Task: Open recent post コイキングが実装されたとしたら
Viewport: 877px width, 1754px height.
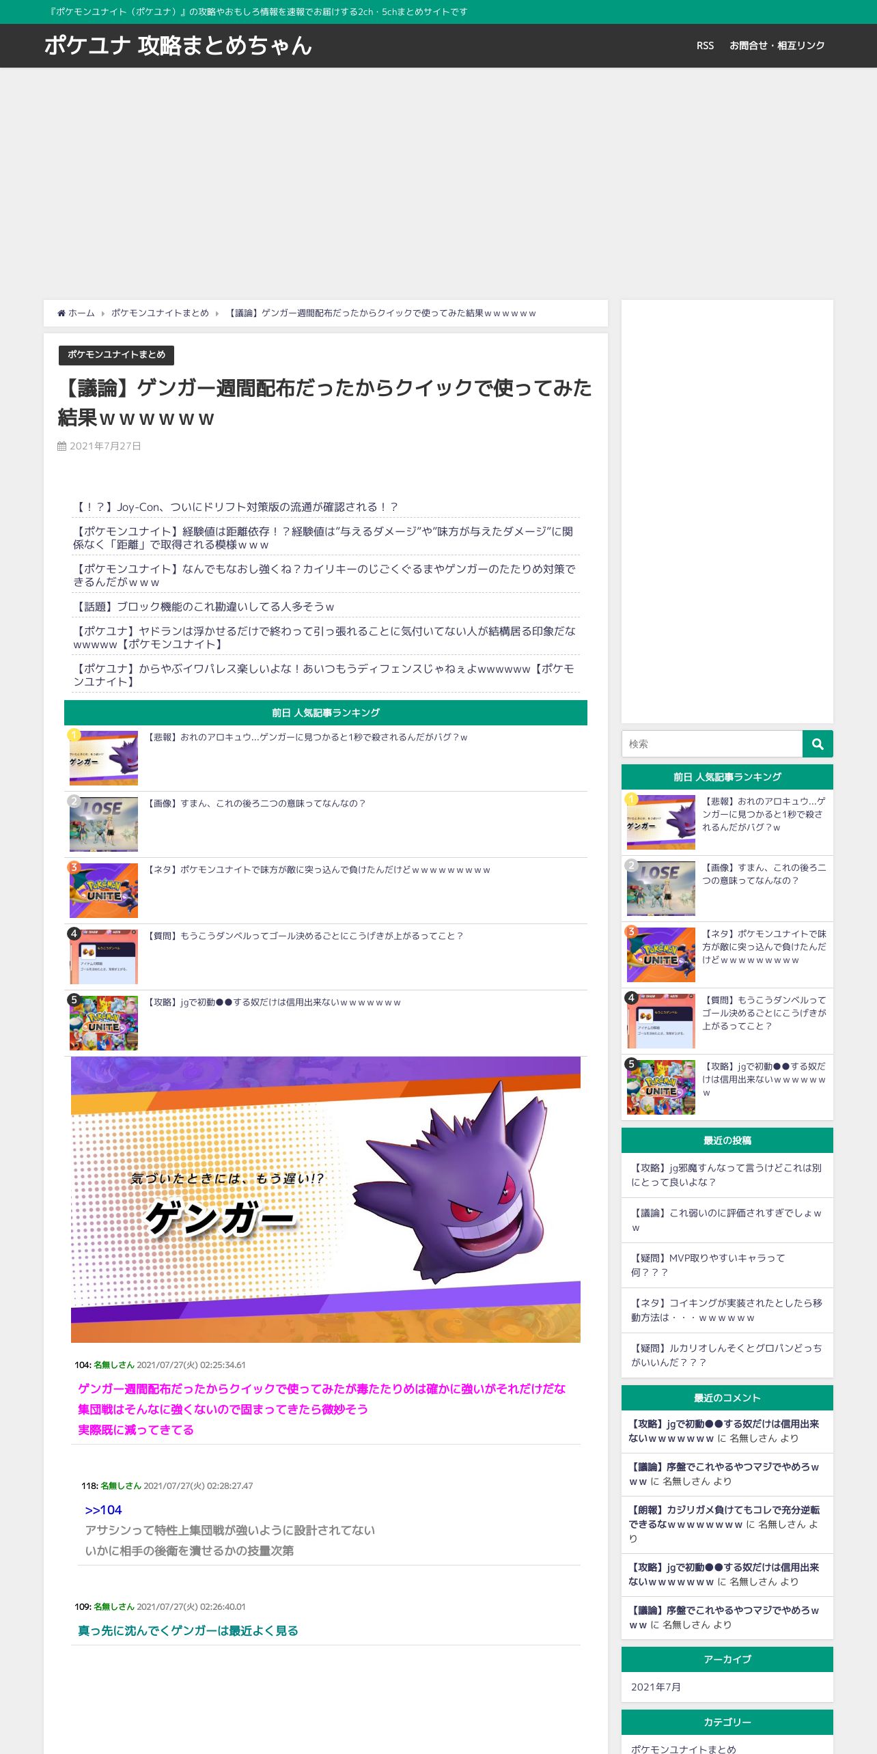Action: coord(727,1310)
